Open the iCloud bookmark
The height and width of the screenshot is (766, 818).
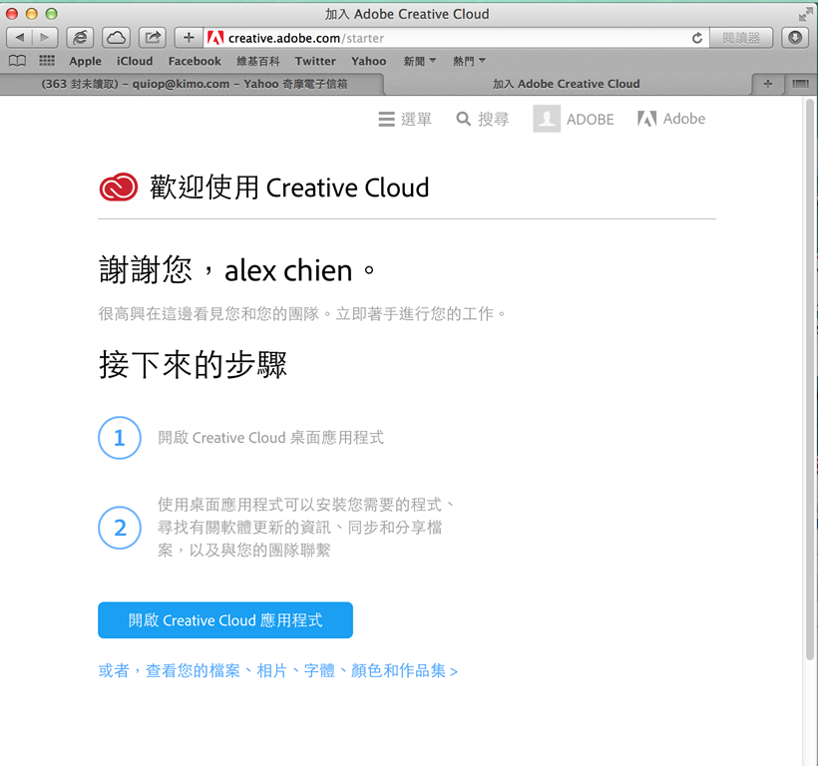[x=135, y=61]
